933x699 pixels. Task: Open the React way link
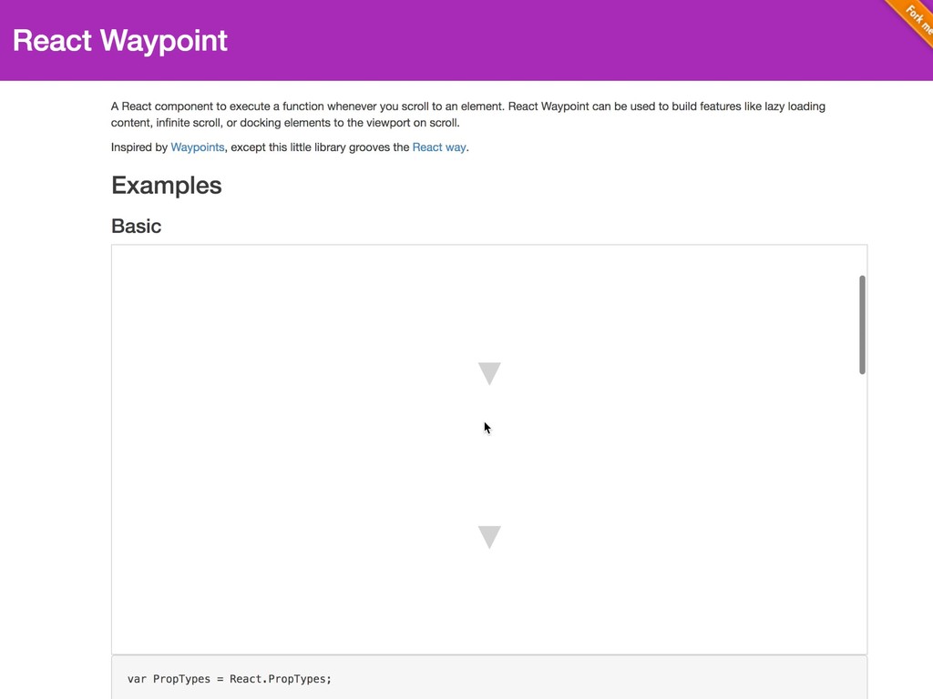pyautogui.click(x=439, y=147)
